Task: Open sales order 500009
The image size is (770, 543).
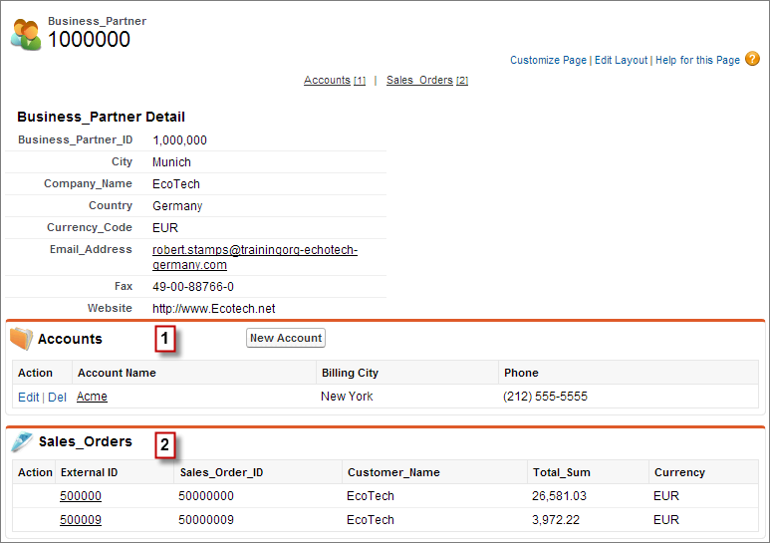Action: [x=81, y=520]
